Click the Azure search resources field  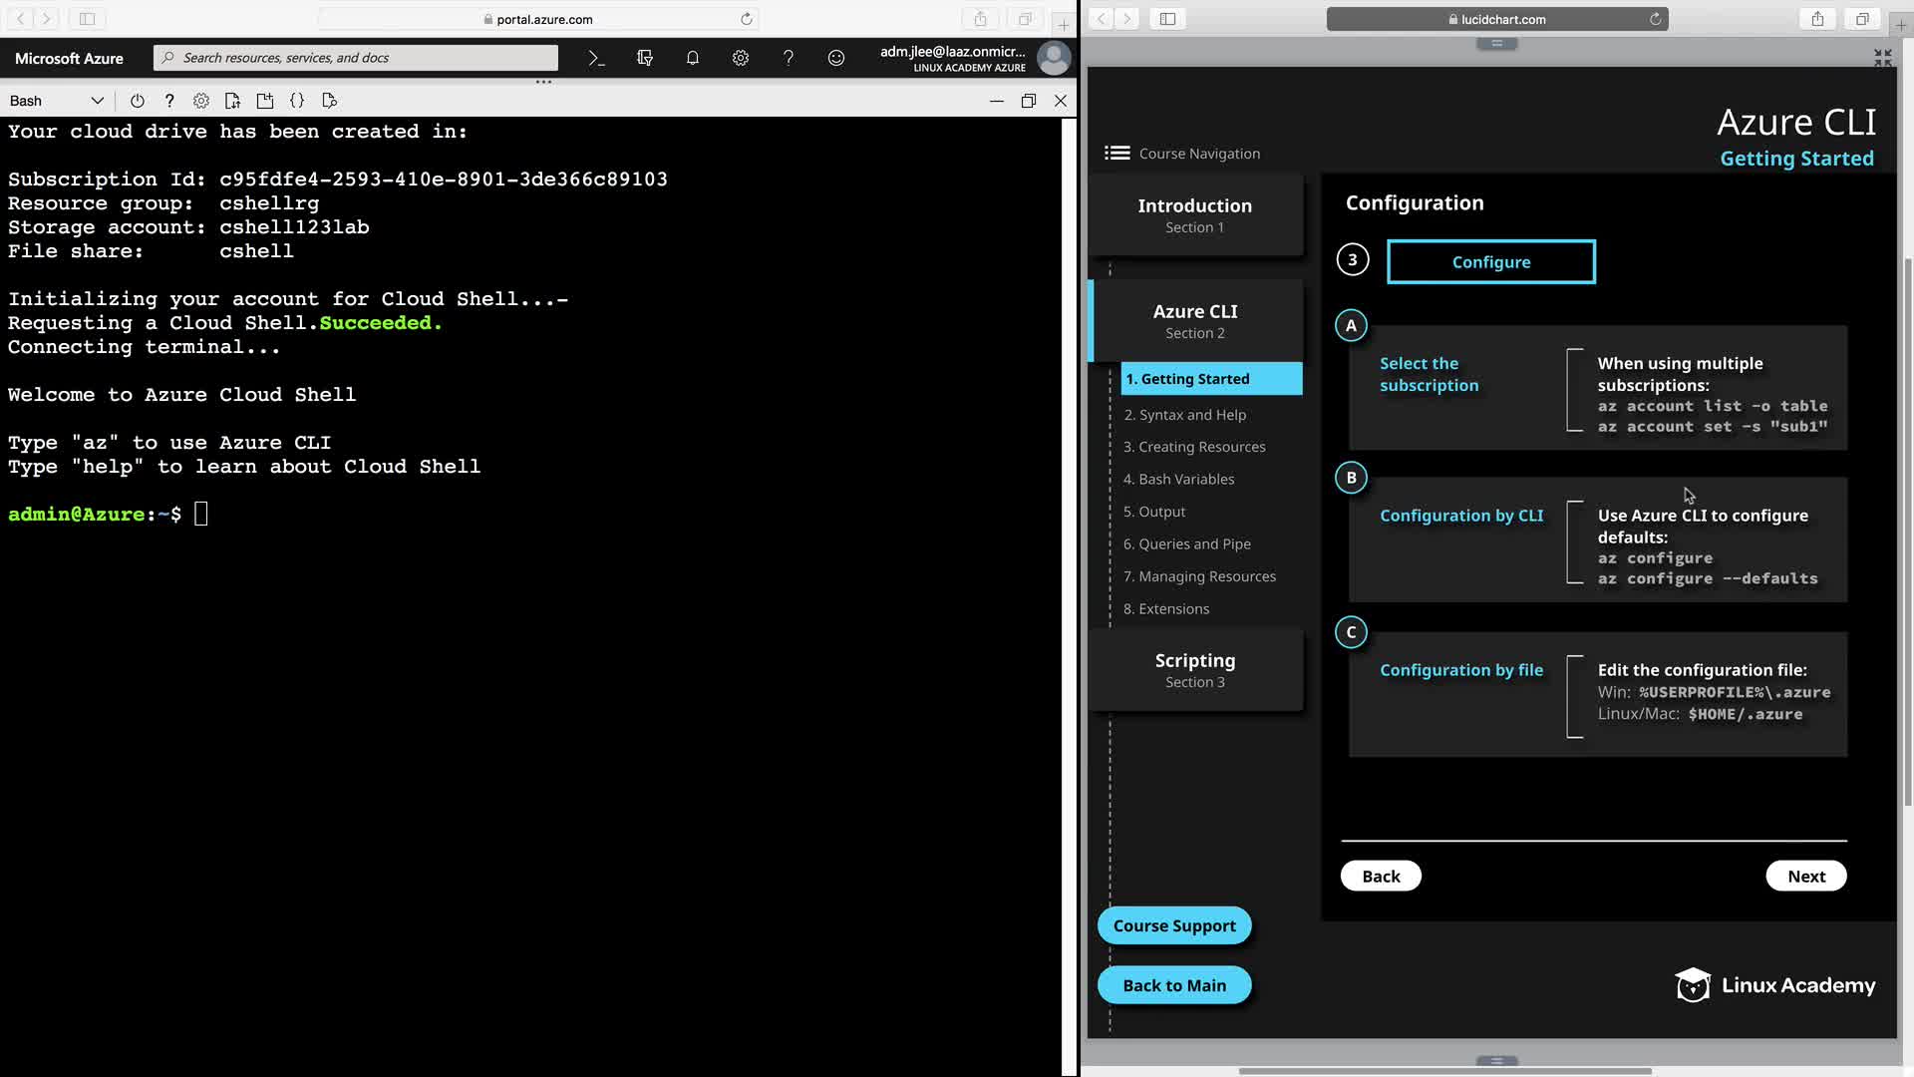(x=356, y=58)
